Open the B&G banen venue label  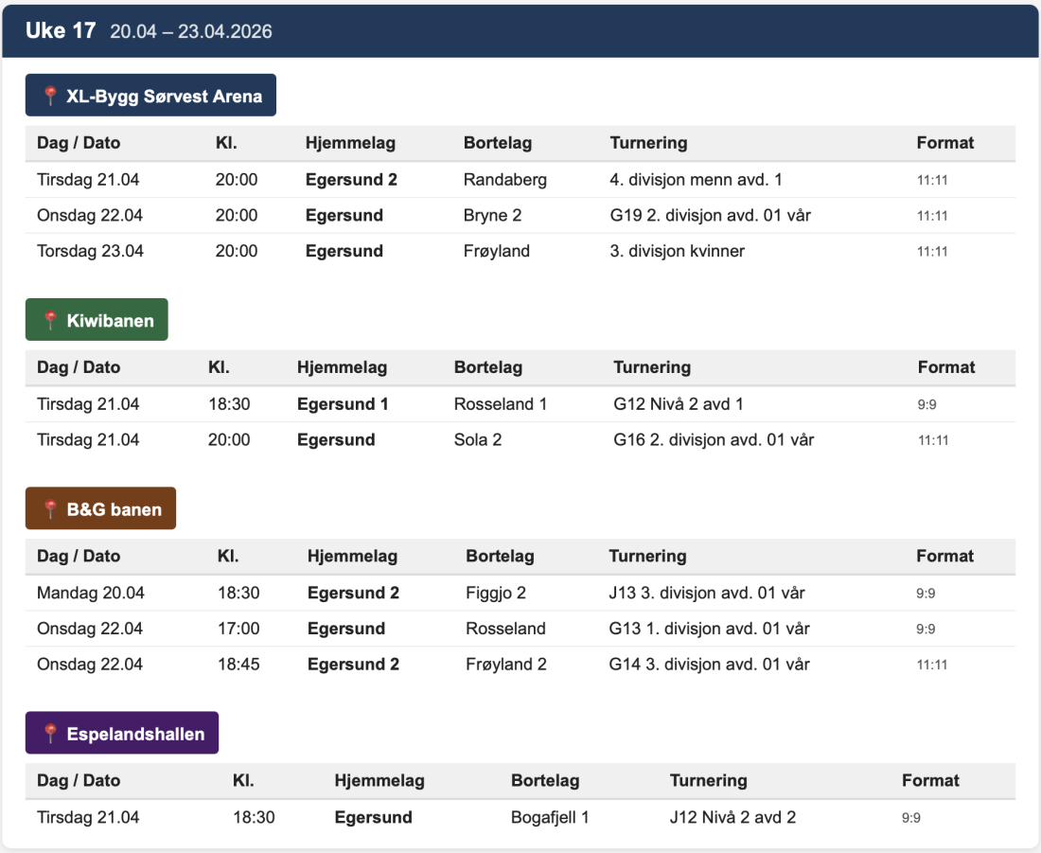[x=100, y=509]
